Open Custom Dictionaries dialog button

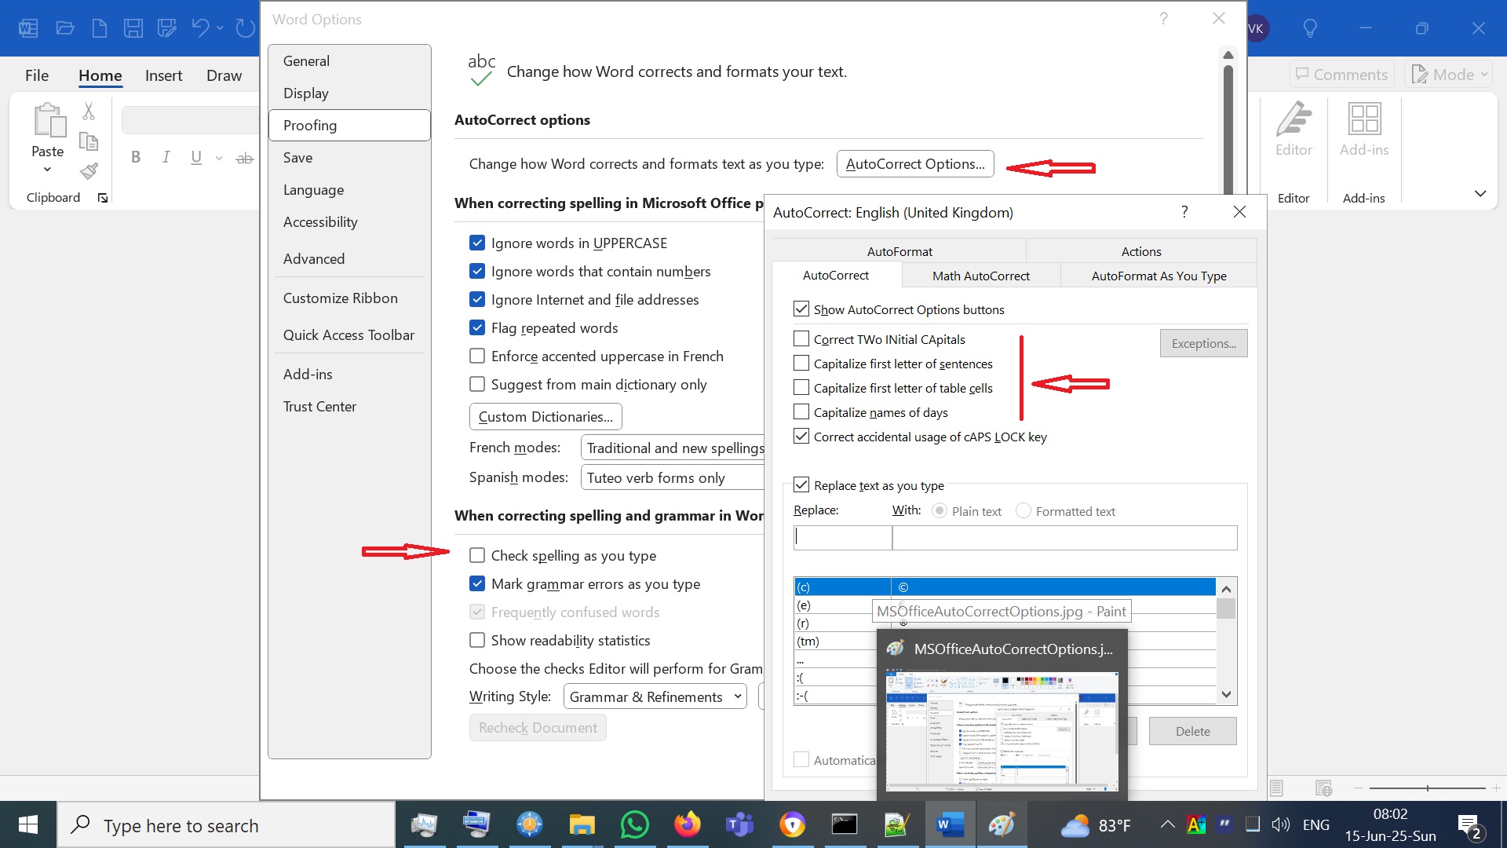(x=546, y=417)
